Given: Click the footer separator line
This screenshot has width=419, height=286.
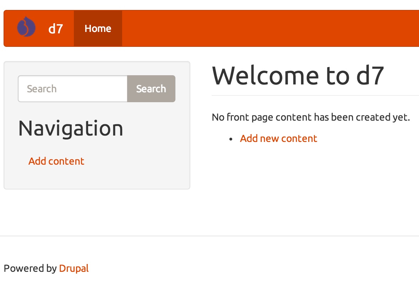Looking at the screenshot, I should click(209, 235).
